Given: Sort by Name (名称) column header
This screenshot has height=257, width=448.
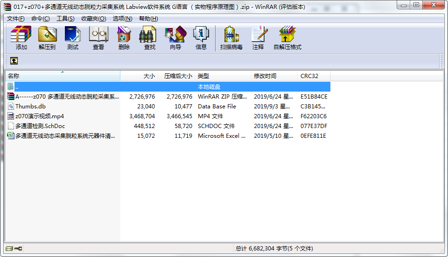Looking at the screenshot, I should [63, 76].
